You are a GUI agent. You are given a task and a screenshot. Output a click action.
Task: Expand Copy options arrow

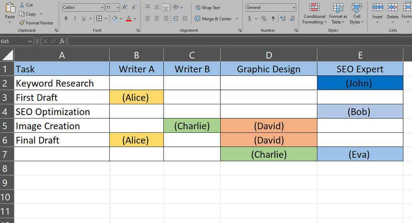[x=41, y=14]
